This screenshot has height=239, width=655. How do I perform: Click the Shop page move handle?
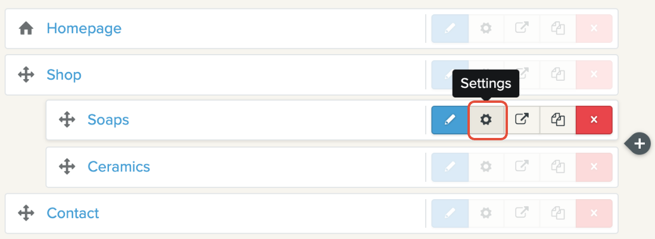(x=26, y=75)
